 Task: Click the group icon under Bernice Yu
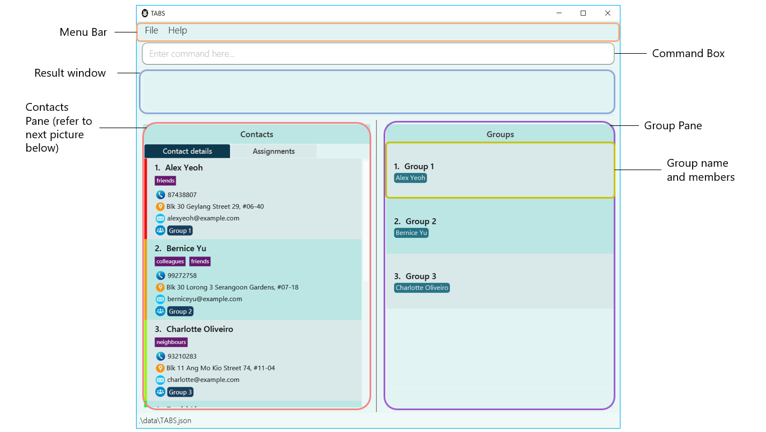click(160, 311)
